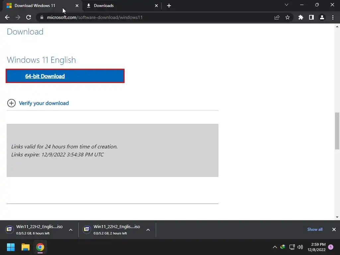Click the Download heading

point(25,32)
